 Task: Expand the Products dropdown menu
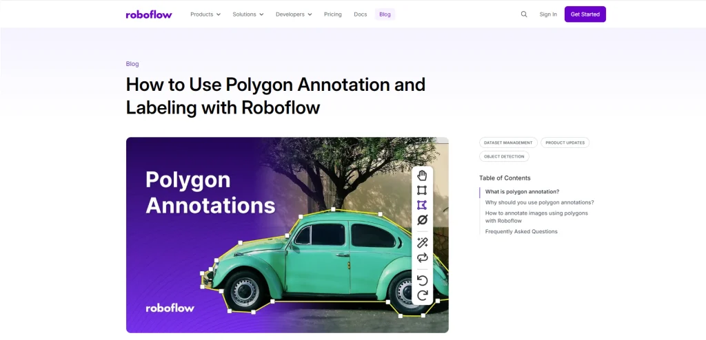[205, 14]
